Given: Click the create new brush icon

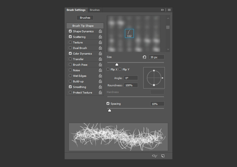Looking at the screenshot, I should click(x=163, y=156).
